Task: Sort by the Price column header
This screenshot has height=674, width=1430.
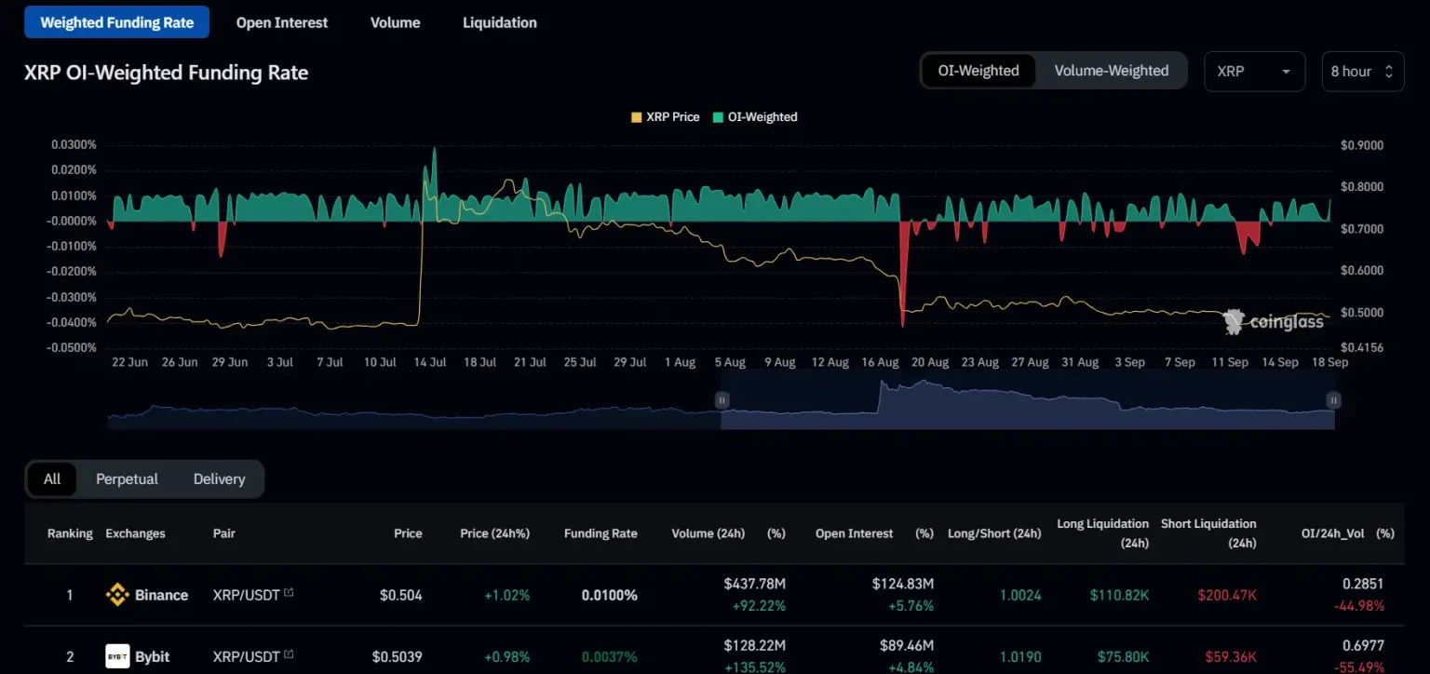Action: coord(408,533)
